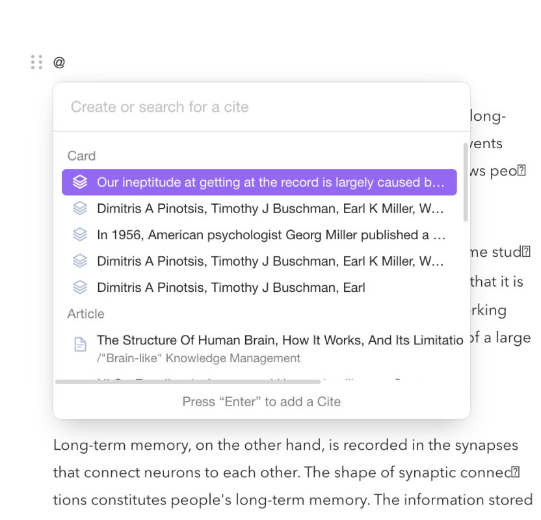The width and height of the screenshot is (541, 520).
Task: Focus the Create or search for a cite field
Action: click(261, 107)
